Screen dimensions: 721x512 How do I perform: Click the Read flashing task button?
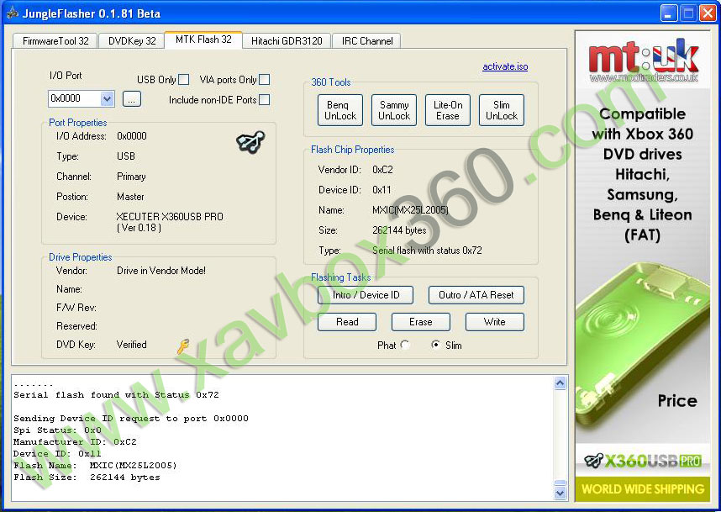[x=347, y=322]
